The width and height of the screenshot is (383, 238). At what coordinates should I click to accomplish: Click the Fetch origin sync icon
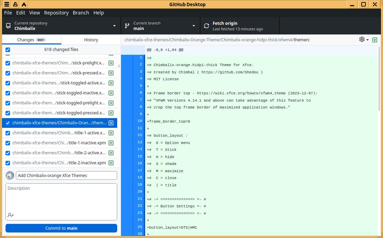point(206,26)
